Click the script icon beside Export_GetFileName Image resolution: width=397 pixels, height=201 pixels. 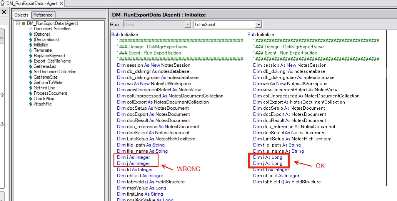point(31,61)
